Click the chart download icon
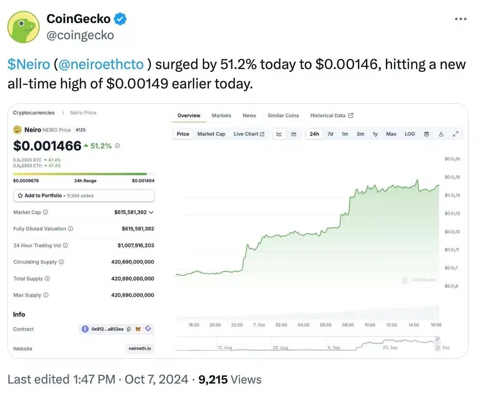Viewport: 478px width, 398px height. point(441,134)
